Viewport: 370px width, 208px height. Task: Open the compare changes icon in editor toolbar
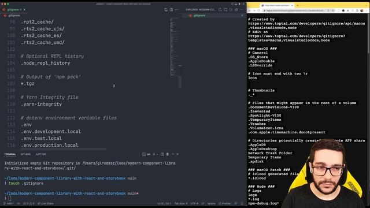click(x=166, y=10)
